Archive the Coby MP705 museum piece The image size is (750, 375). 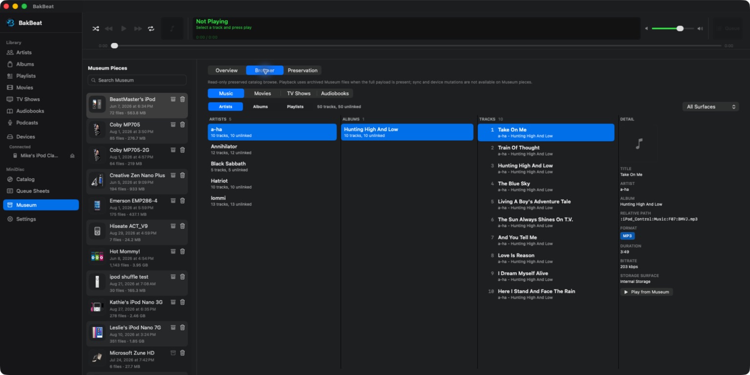pos(173,125)
